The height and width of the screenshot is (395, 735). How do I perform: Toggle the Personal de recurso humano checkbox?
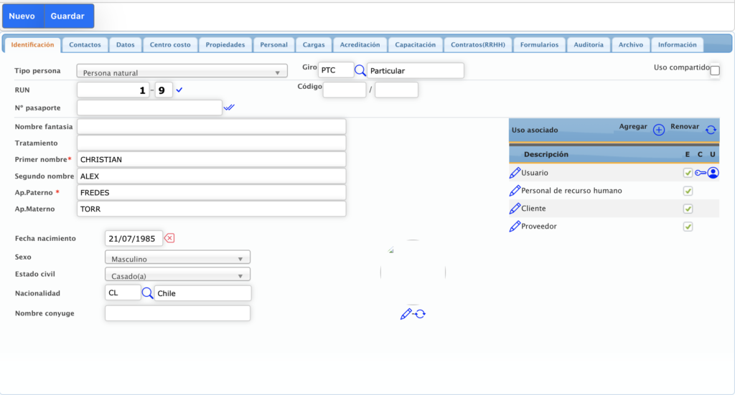pyautogui.click(x=688, y=191)
